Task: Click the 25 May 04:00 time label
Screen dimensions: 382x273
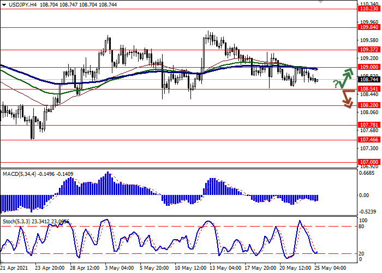Action: point(331,268)
